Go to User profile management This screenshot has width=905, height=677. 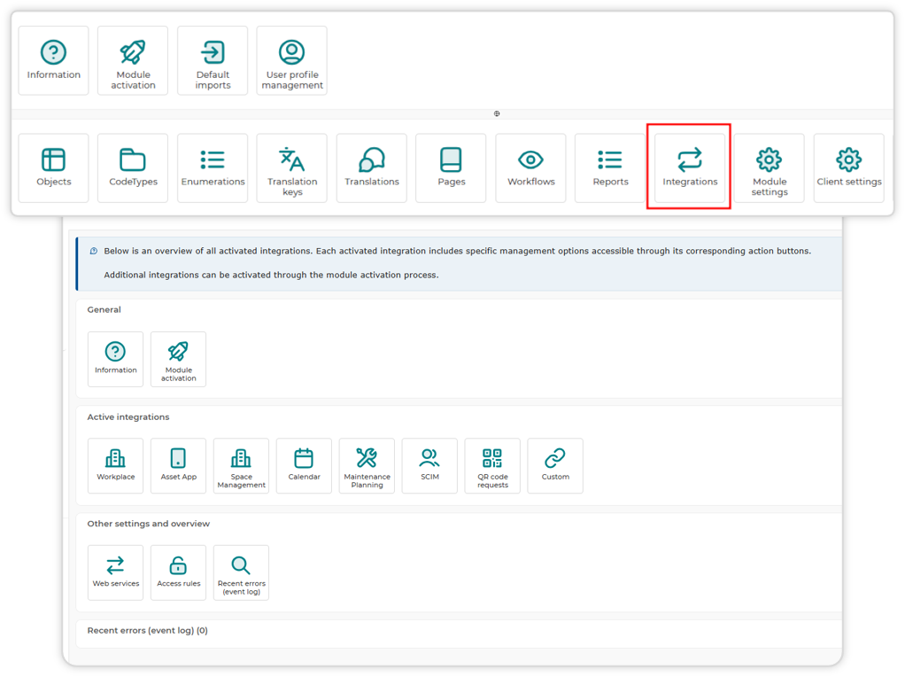coord(292,60)
